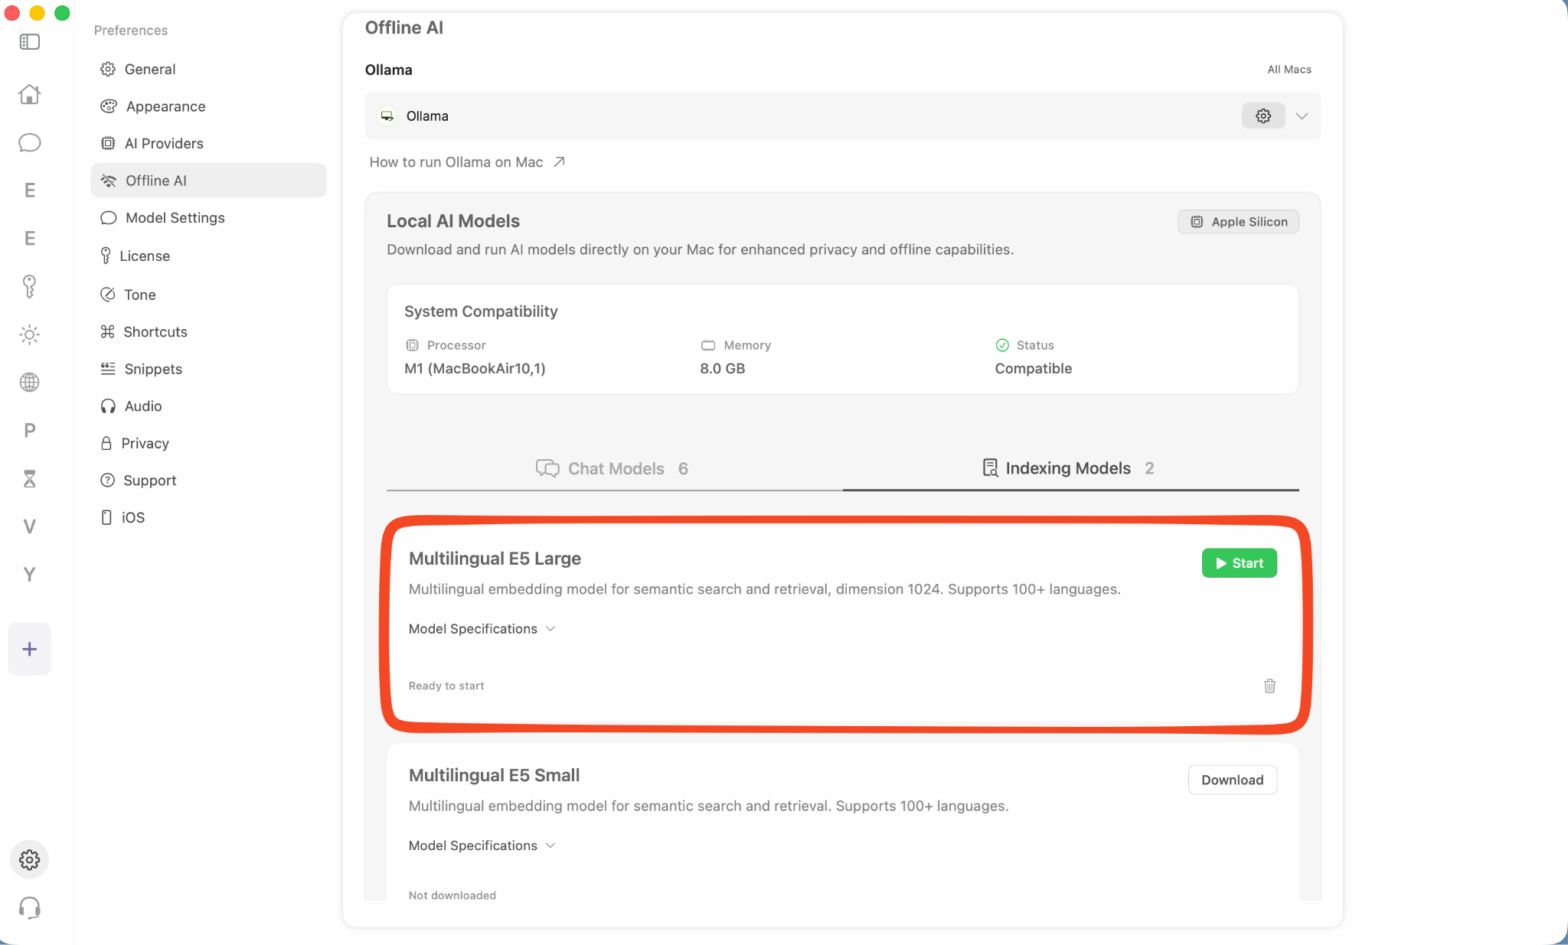Expand Model Specifications for Multilingual E5 Small
1568x945 pixels.
pos(482,846)
